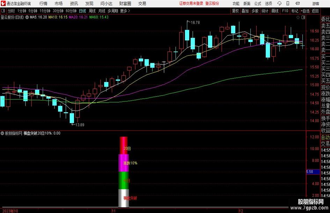Screen dimensions: 330x213
Task: Open the 选项 menu
Action: (268, 3)
